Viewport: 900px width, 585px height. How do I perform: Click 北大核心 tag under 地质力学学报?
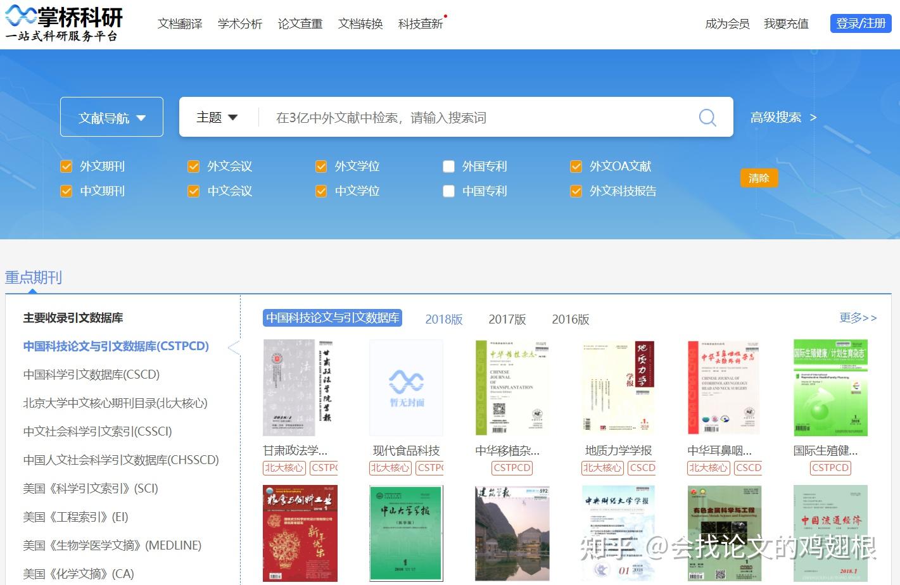[x=602, y=468]
